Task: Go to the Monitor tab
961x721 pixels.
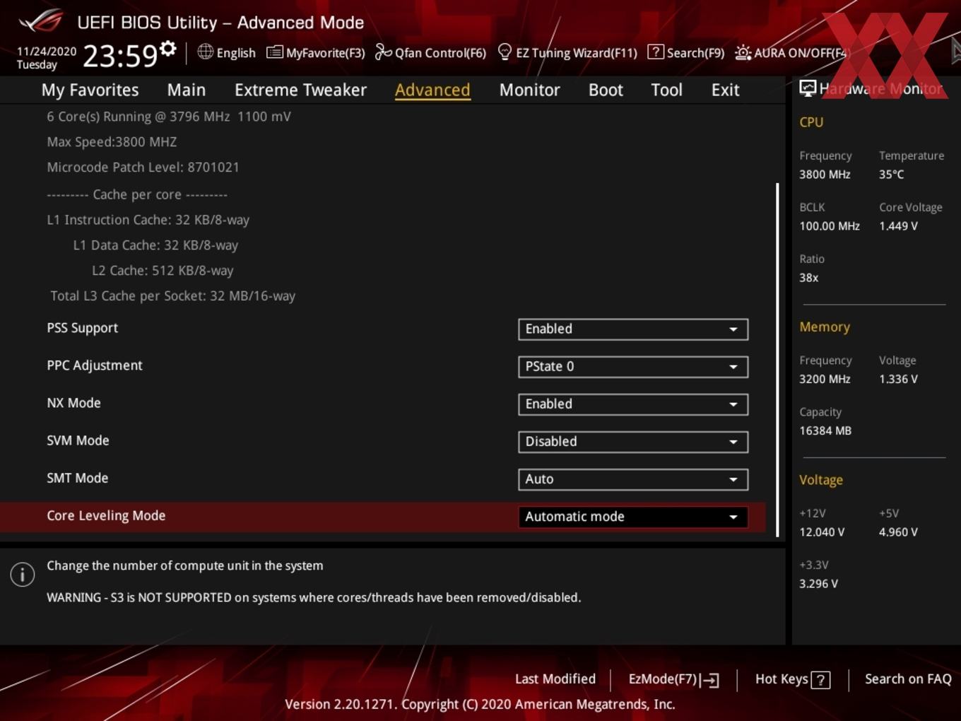Action: click(529, 90)
